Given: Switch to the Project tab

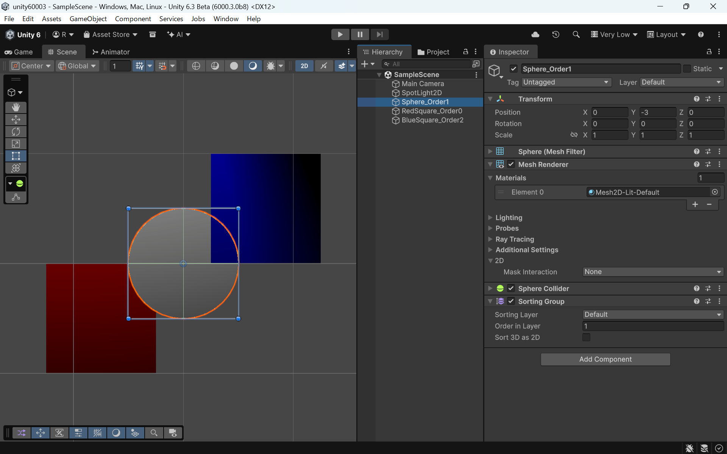Looking at the screenshot, I should (434, 52).
